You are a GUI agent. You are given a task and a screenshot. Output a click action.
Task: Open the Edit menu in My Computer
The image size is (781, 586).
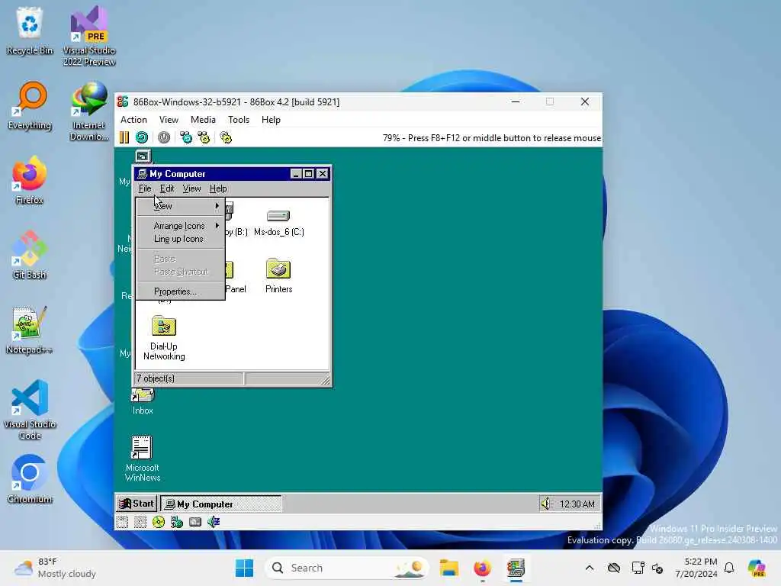(x=167, y=188)
